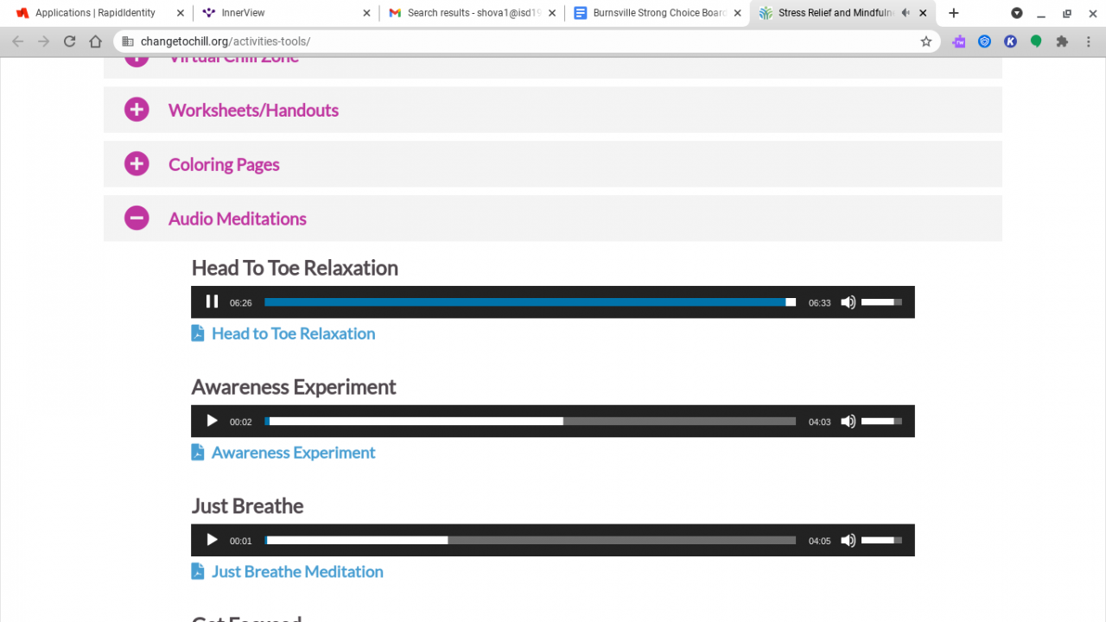Viewport: 1106px width, 622px height.
Task: Open the Extensions puzzle icon
Action: (x=1062, y=41)
